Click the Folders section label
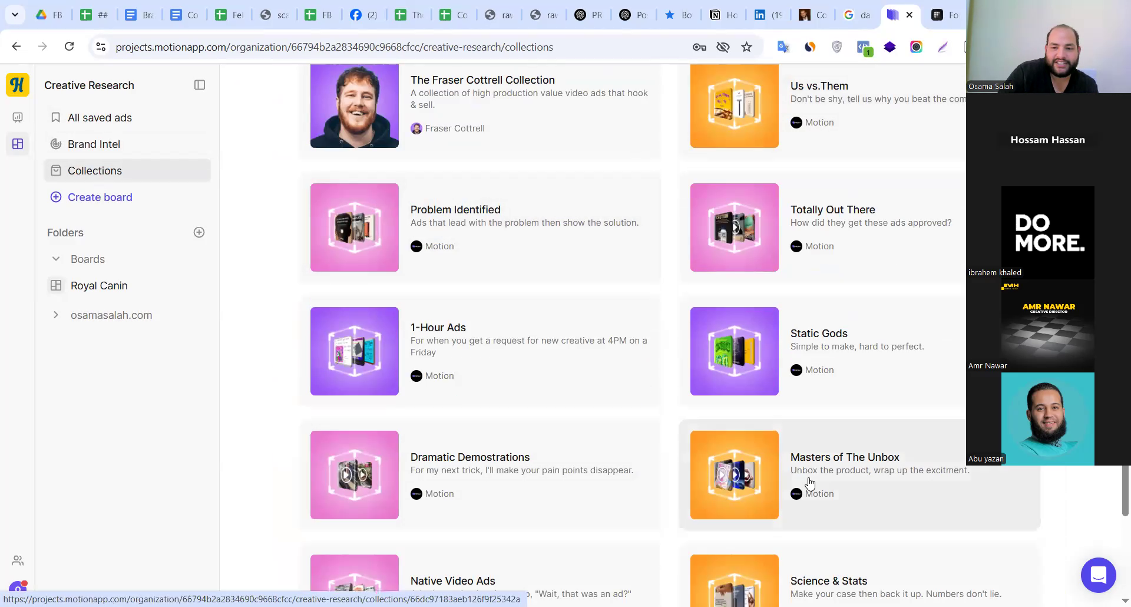This screenshot has width=1131, height=607. click(x=65, y=232)
